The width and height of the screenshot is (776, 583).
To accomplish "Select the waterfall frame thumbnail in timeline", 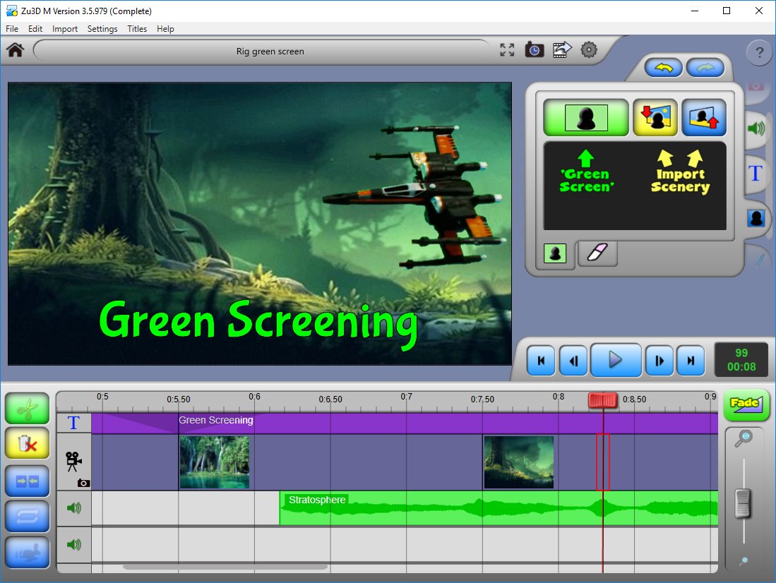I will point(215,462).
